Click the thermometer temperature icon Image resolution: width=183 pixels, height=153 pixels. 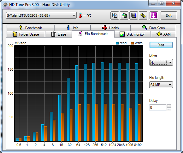click(x=80, y=15)
